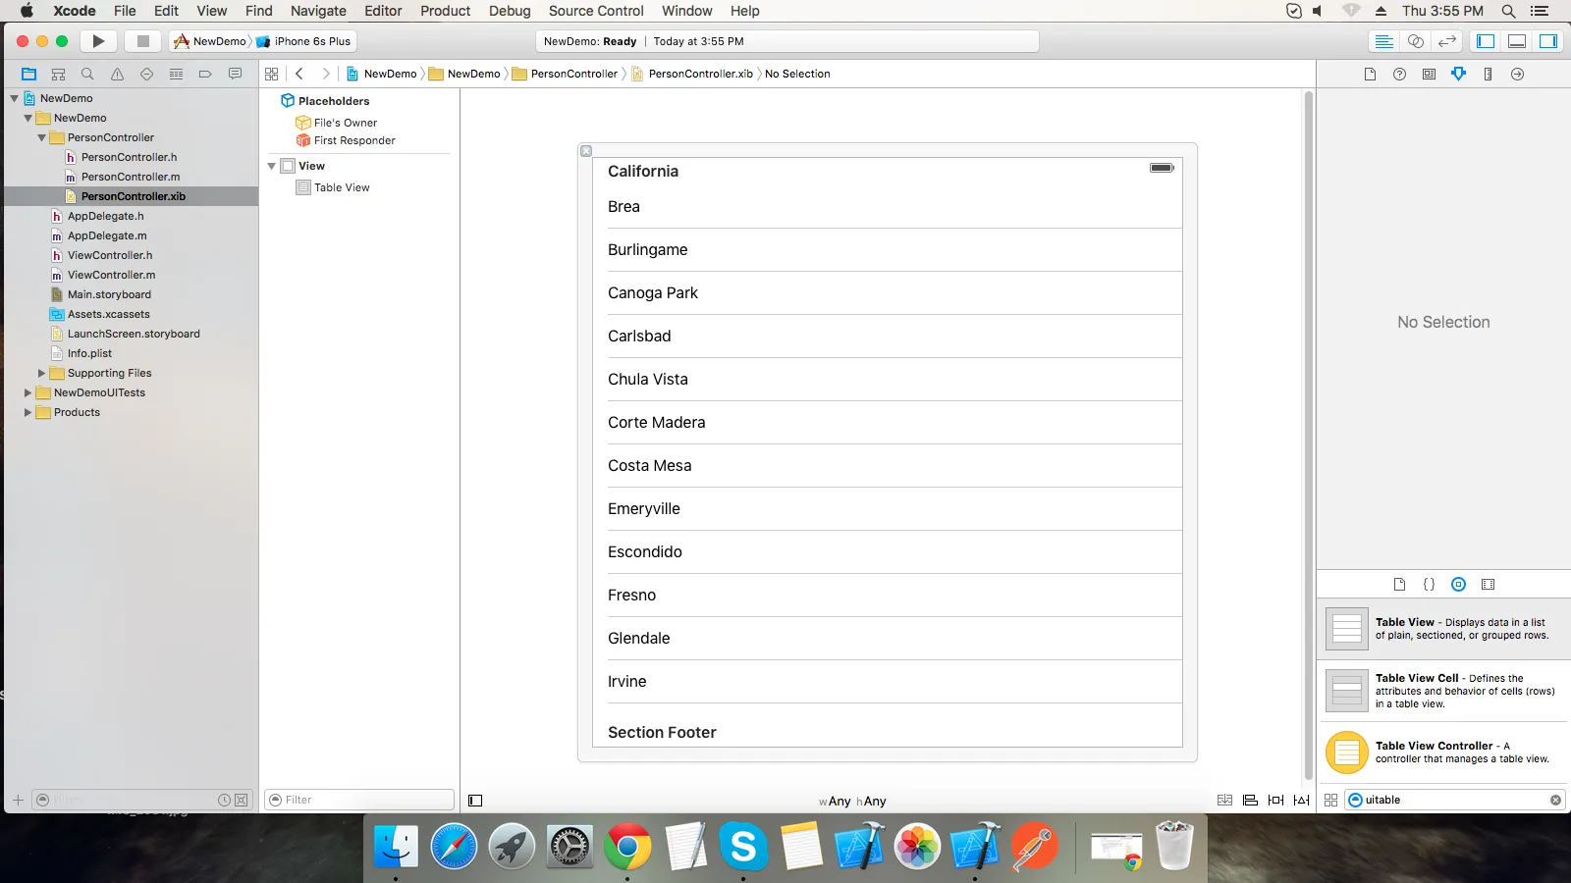The image size is (1571, 883).
Task: Stop the running build with the stop button
Action: click(x=142, y=41)
